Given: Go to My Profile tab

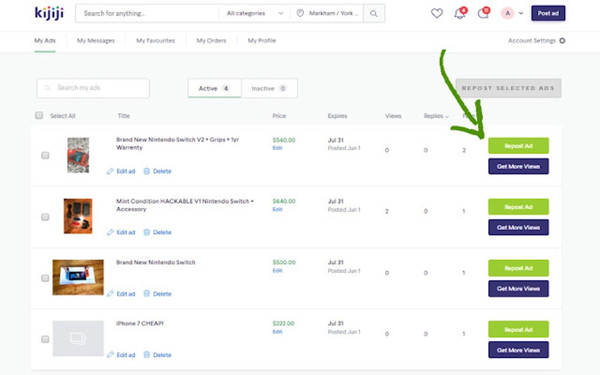Looking at the screenshot, I should (x=262, y=41).
